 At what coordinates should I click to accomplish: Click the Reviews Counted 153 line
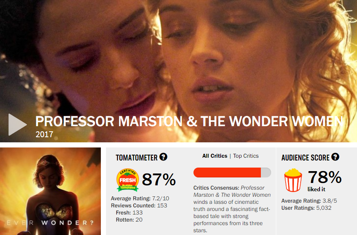click(x=139, y=205)
